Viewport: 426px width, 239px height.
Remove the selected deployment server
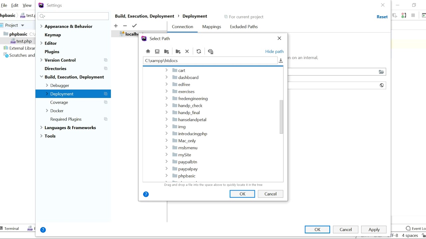pos(125,26)
